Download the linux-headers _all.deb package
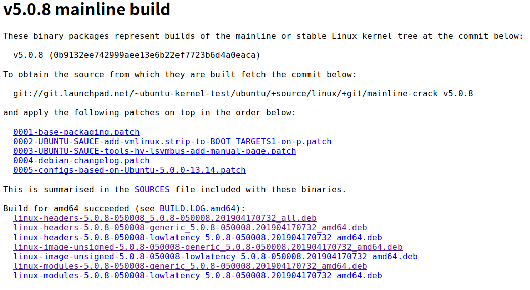This screenshot has height=290, width=530. pyautogui.click(x=164, y=218)
